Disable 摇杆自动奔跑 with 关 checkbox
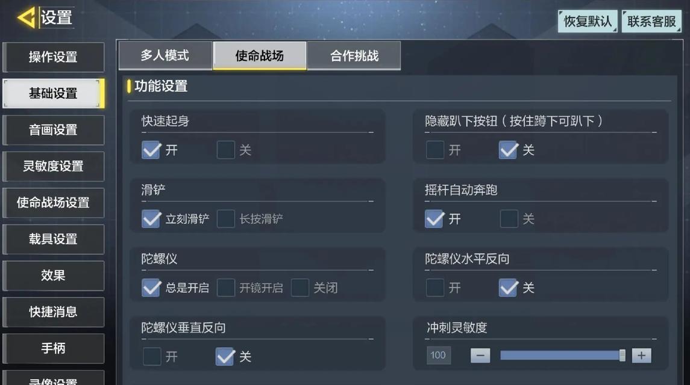 coord(509,218)
